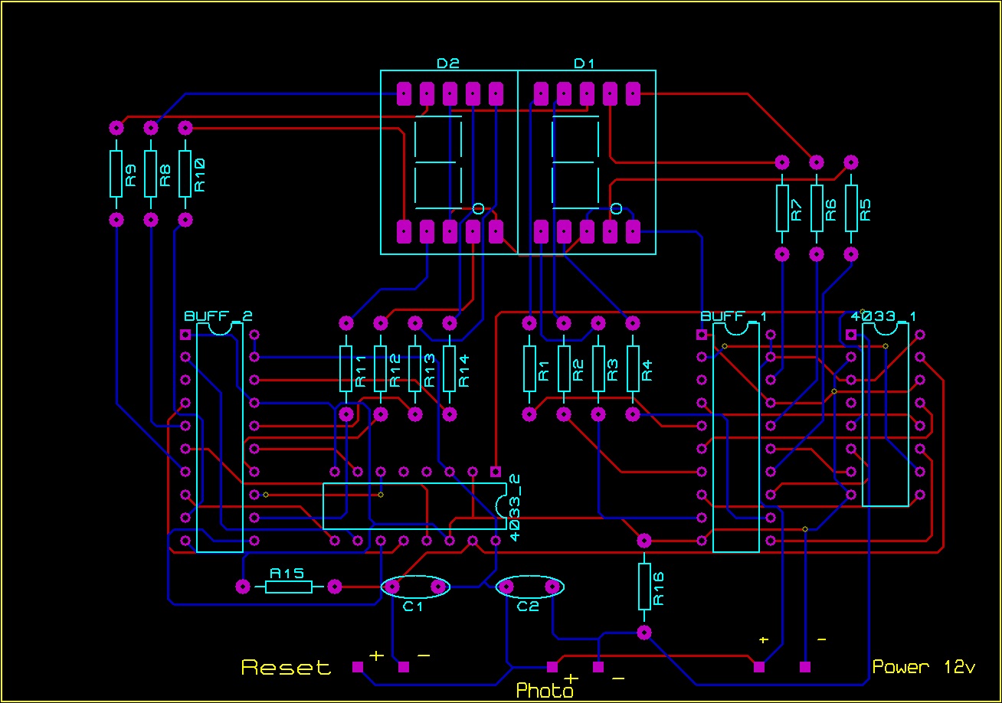Click the Photo plus square pad
The image size is (1002, 703).
coord(552,667)
